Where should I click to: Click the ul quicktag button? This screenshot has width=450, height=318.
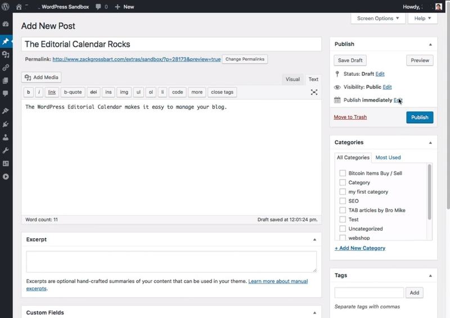pyautogui.click(x=138, y=92)
